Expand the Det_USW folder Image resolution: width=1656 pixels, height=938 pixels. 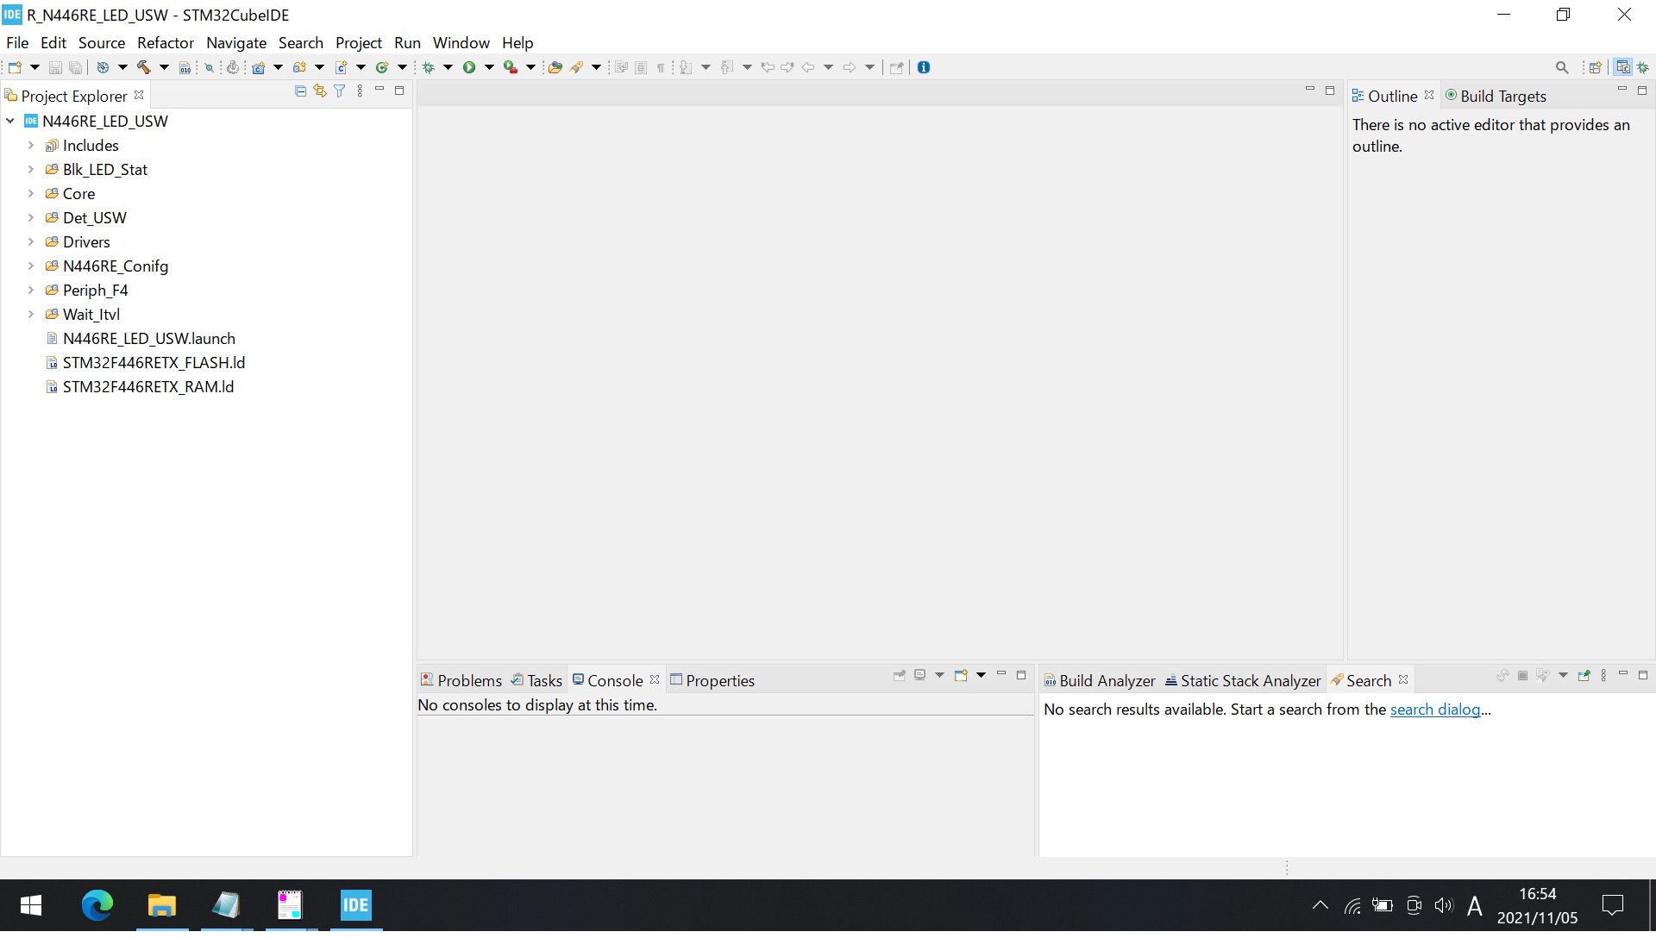(x=28, y=217)
